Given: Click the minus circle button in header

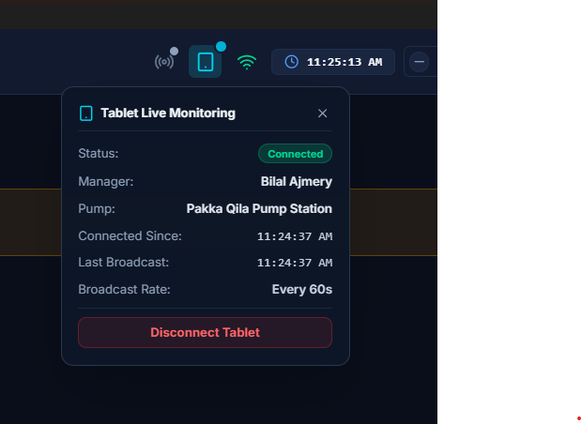Looking at the screenshot, I should [419, 62].
